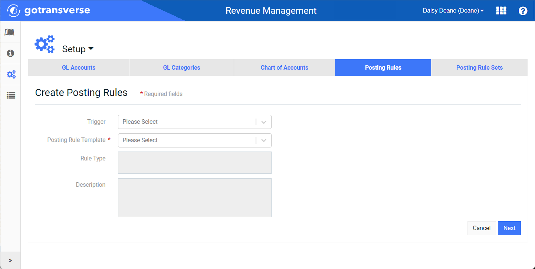Click the Create Posting Rules heading
535x269 pixels.
coord(81,93)
